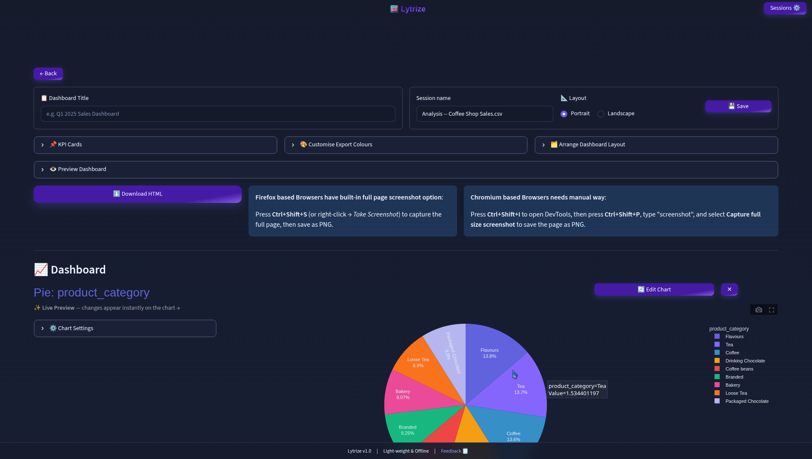Expand the KPI Cards section

point(155,145)
